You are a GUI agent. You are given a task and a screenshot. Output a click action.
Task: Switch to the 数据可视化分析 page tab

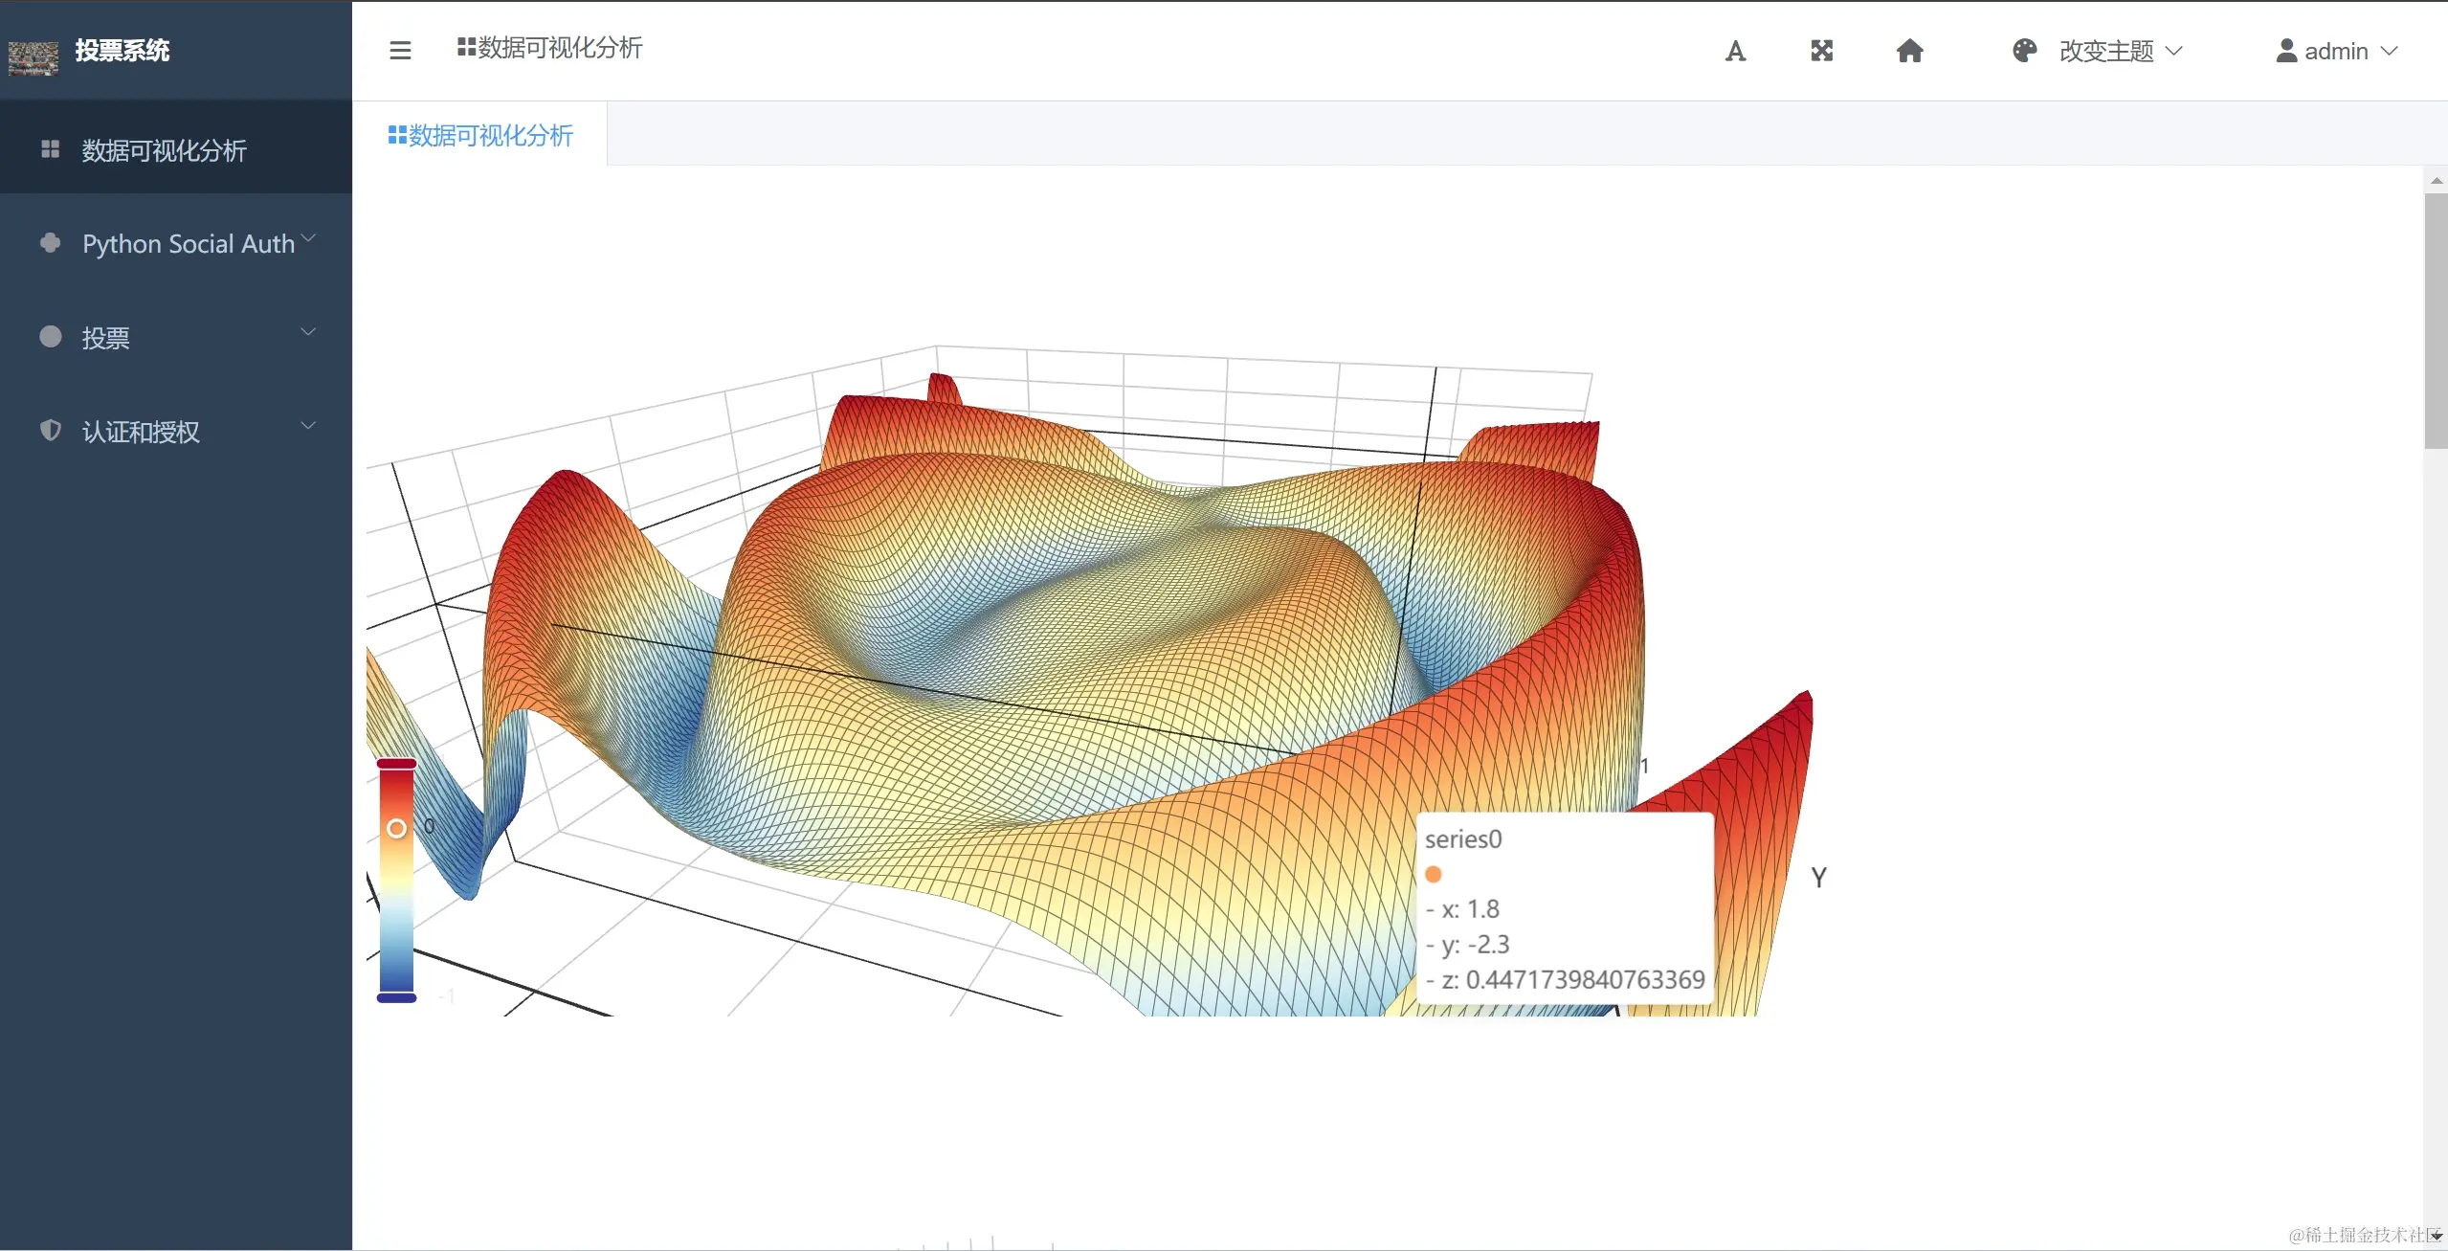(x=480, y=135)
